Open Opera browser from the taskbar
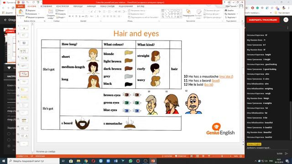 93,161
